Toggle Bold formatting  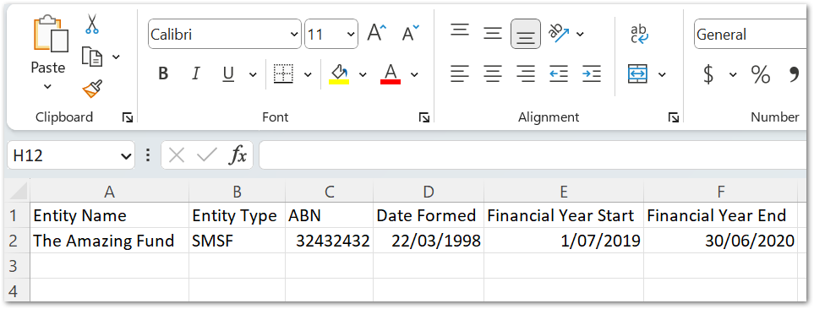pos(163,74)
